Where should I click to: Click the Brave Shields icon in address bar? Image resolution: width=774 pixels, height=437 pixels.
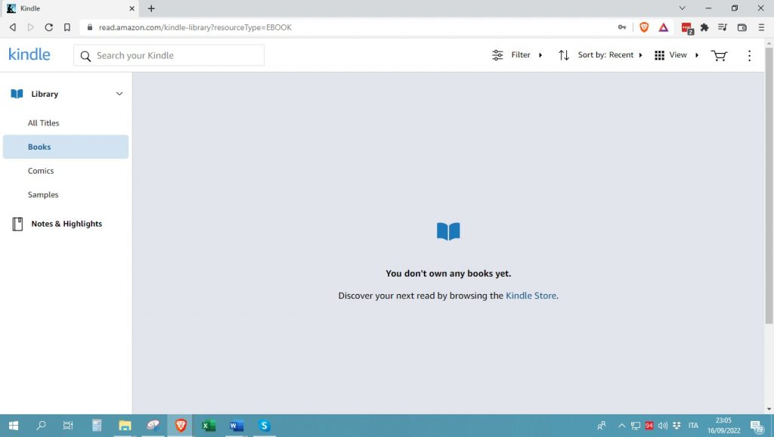pyautogui.click(x=644, y=27)
